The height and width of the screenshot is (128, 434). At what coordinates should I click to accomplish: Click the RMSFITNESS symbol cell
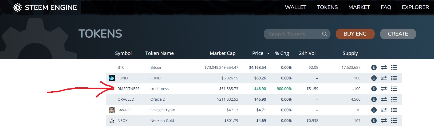(x=128, y=89)
